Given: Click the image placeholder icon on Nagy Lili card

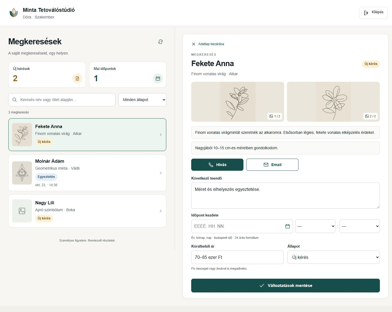Looking at the screenshot, I should click(x=22, y=211).
